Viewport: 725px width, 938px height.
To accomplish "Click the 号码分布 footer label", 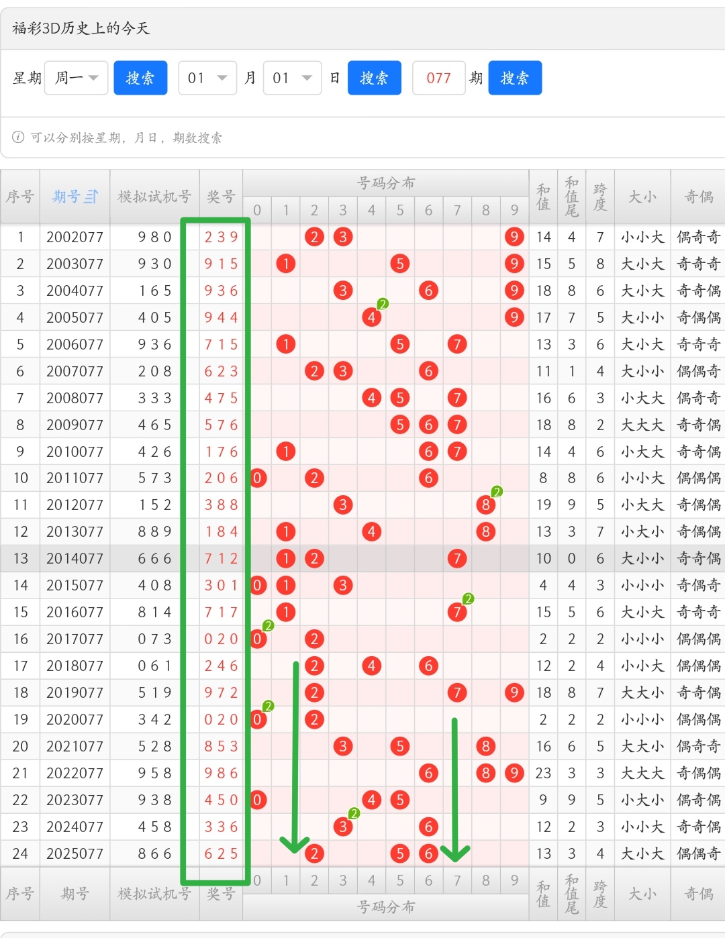I will [x=385, y=907].
